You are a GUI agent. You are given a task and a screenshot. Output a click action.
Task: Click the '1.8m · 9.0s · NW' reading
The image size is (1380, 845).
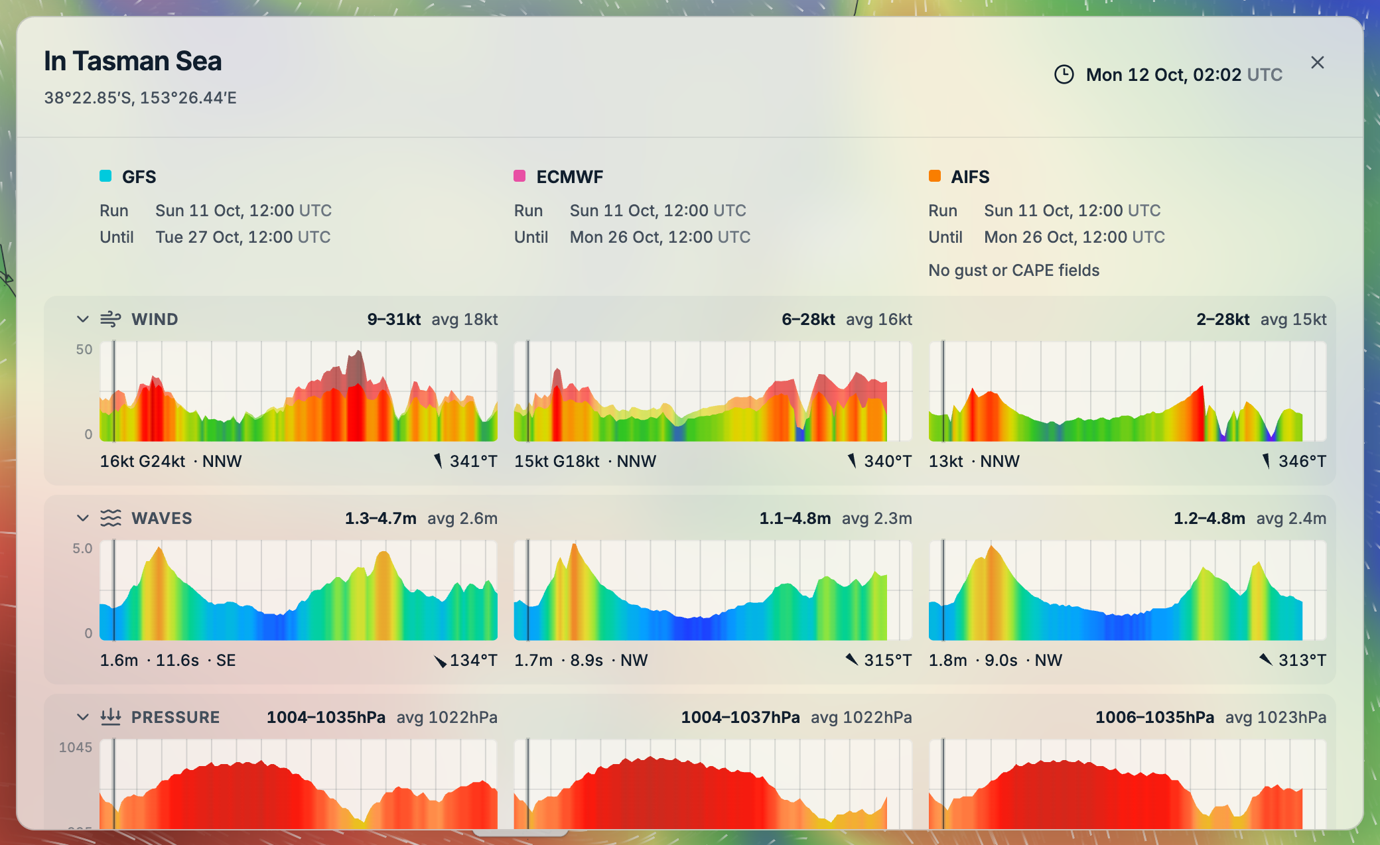[995, 660]
